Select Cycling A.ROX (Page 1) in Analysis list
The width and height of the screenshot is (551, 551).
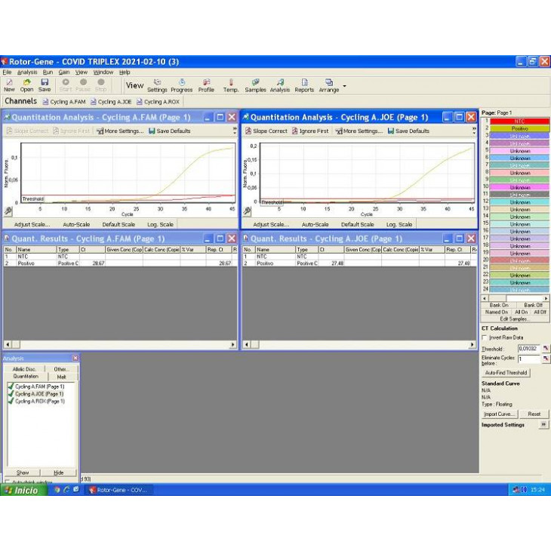(x=39, y=401)
